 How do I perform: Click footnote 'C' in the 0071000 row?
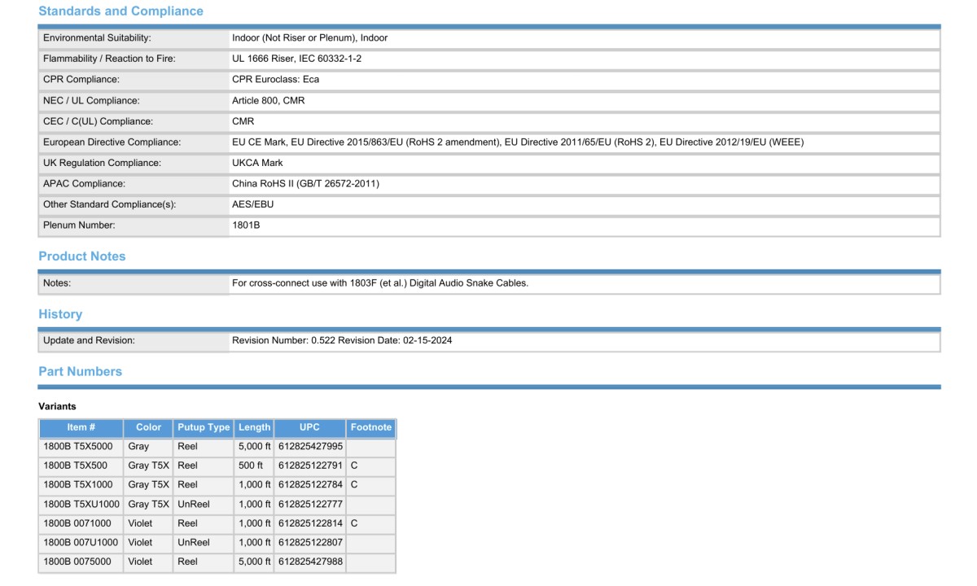(x=354, y=523)
